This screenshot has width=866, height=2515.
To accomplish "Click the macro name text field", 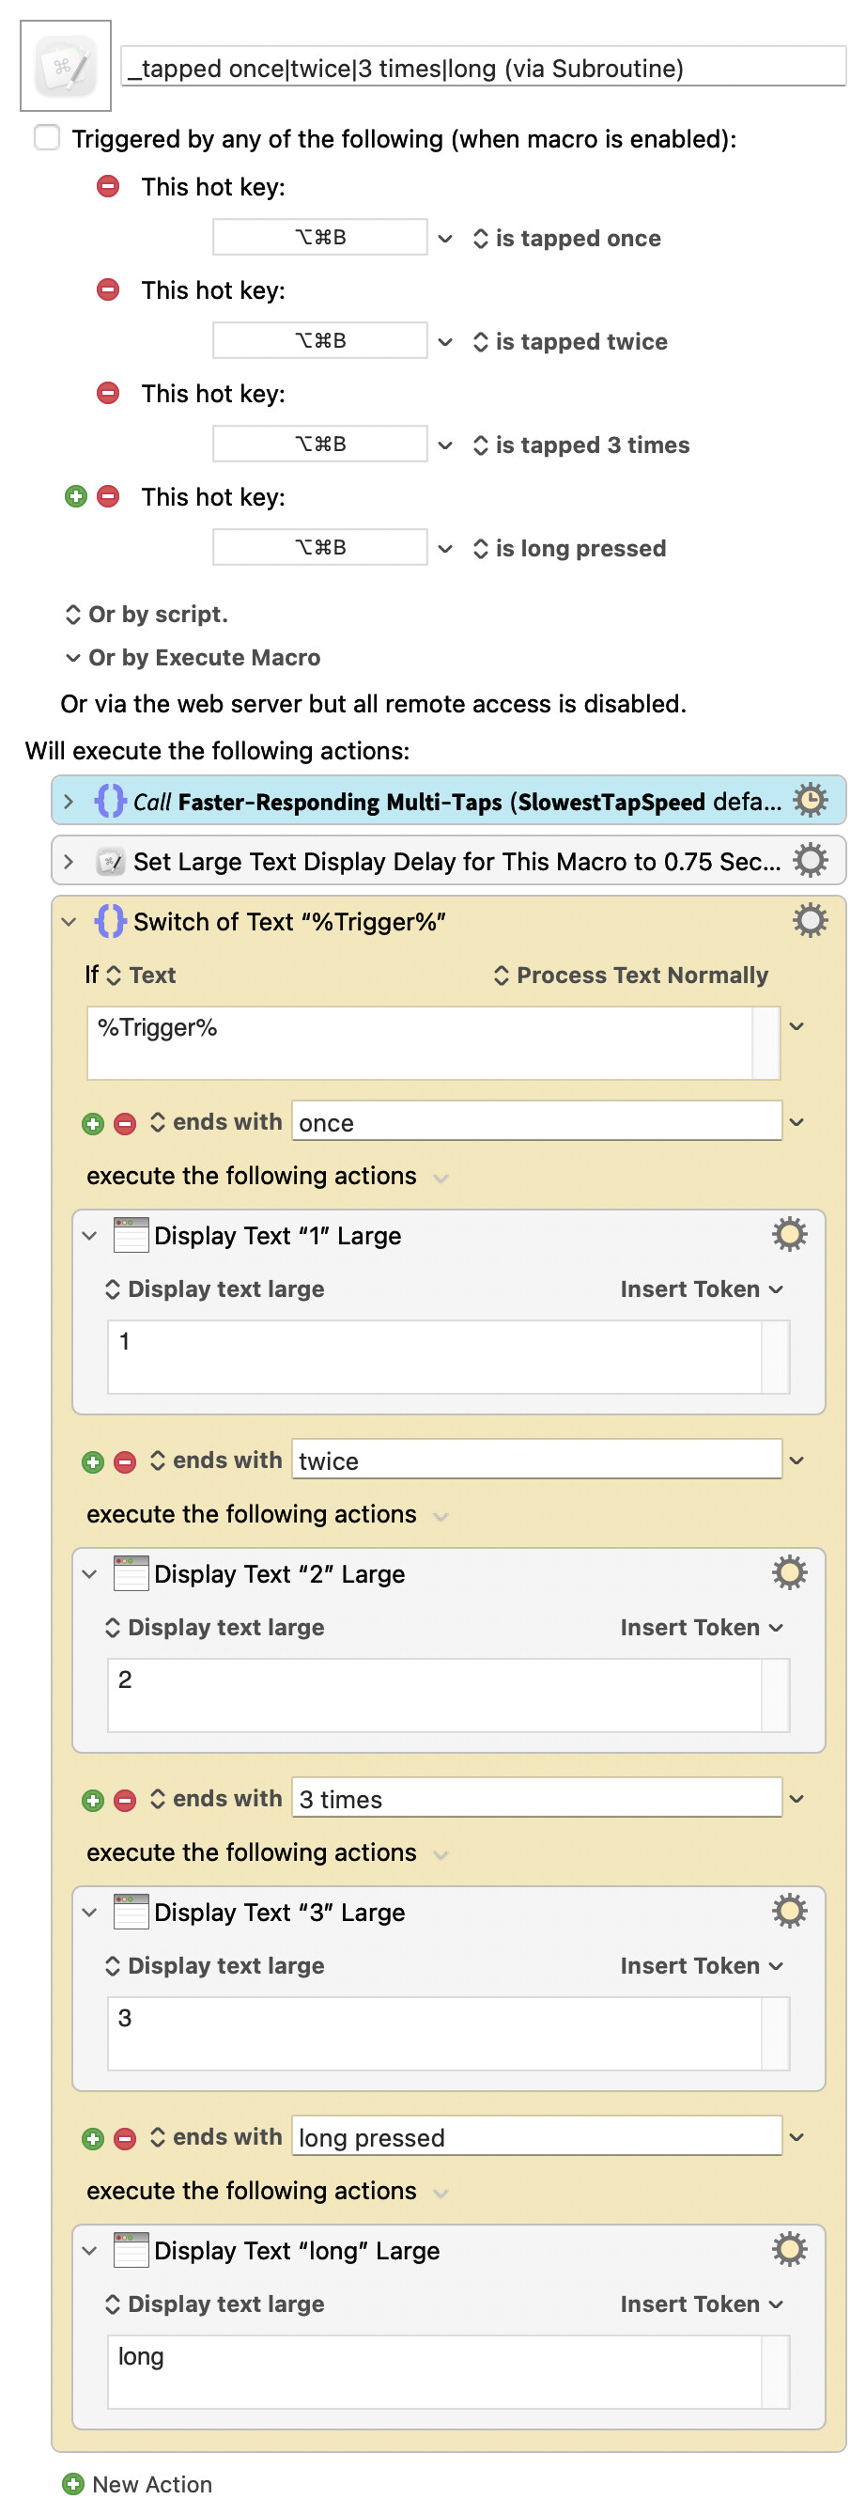I will [x=482, y=68].
